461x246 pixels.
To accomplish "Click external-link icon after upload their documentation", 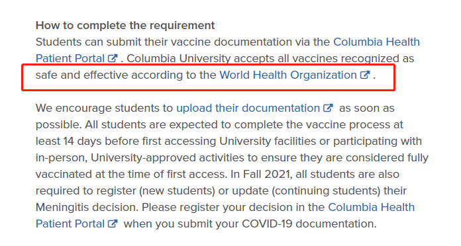I will (x=328, y=108).
